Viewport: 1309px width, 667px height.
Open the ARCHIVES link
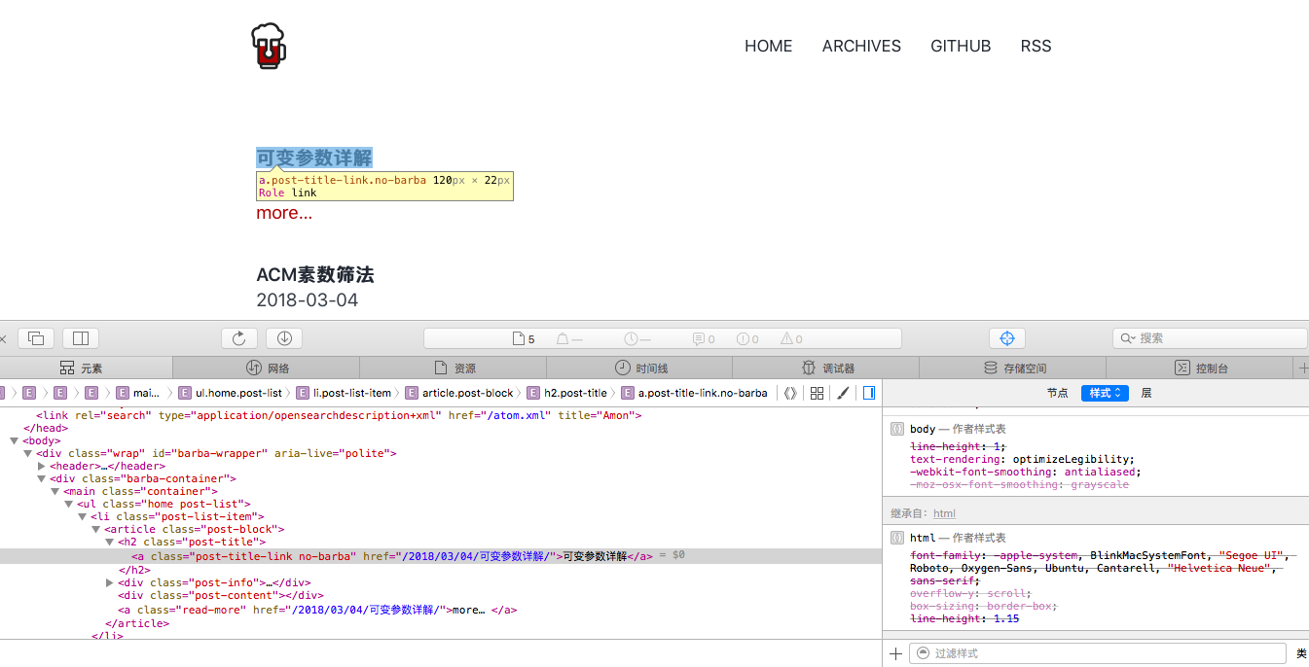pyautogui.click(x=861, y=46)
